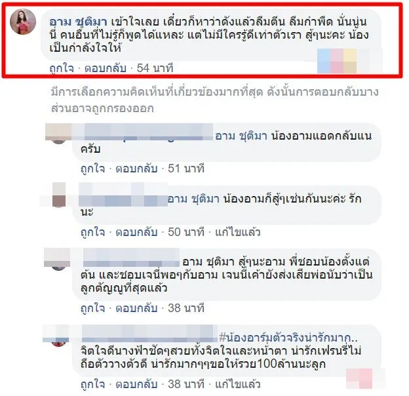Show แก้ไขแล้ว edit history on the hashtag reply
The image size is (409, 396).
pos(238,384)
